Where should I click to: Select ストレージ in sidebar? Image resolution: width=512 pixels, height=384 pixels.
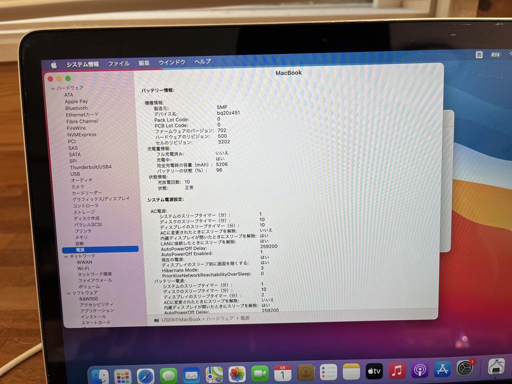click(84, 212)
